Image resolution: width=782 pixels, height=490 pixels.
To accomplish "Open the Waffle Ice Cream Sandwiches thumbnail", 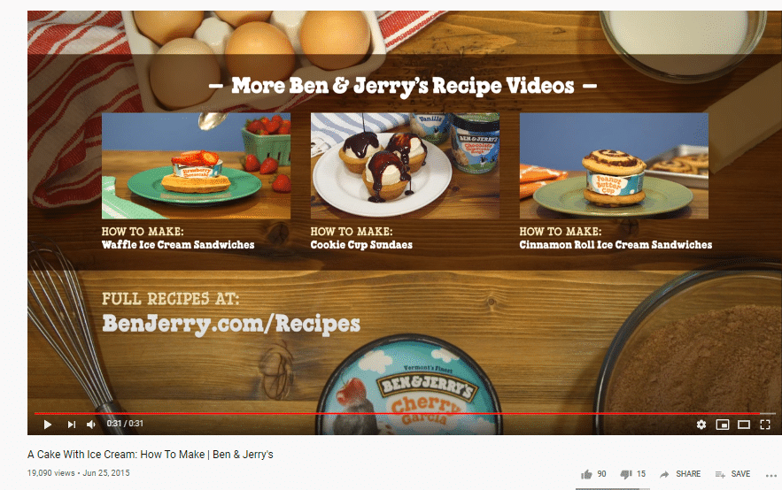I will (x=196, y=165).
